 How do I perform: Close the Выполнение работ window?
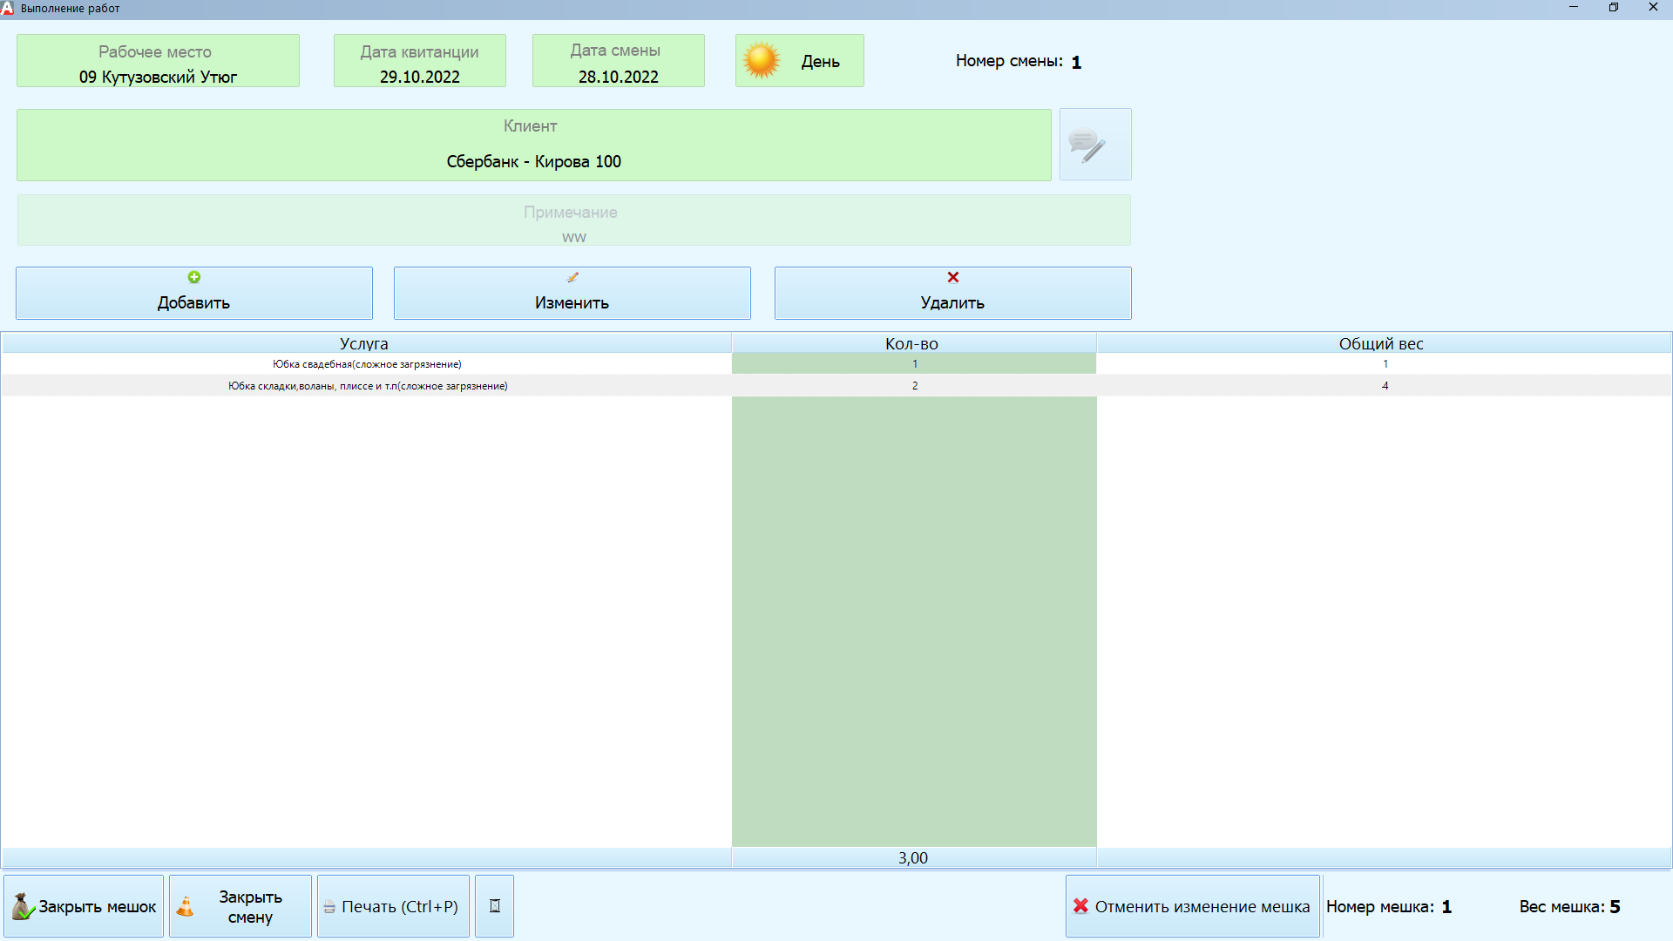pos(1653,8)
